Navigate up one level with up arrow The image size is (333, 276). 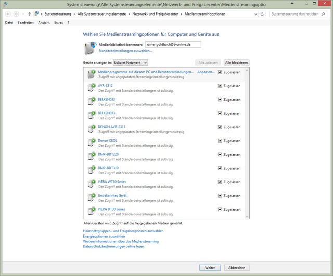click(29, 13)
